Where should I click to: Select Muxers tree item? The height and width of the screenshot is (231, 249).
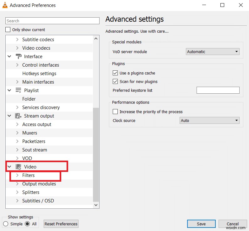30,133
